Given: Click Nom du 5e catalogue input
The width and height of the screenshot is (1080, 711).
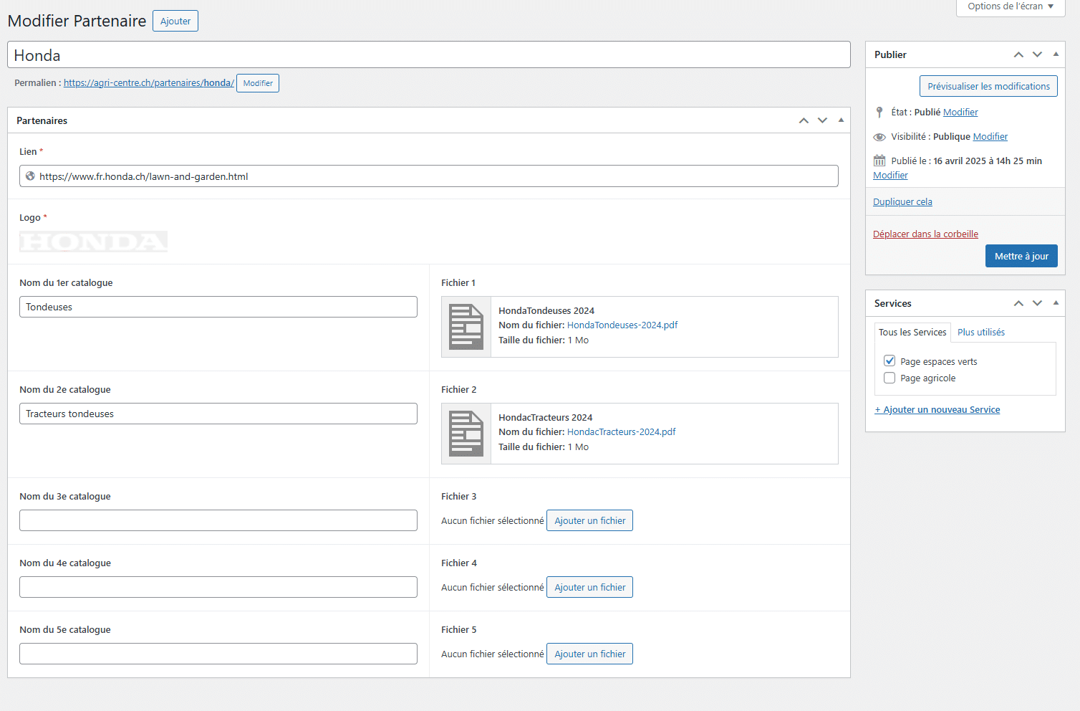Looking at the screenshot, I should click(x=218, y=654).
